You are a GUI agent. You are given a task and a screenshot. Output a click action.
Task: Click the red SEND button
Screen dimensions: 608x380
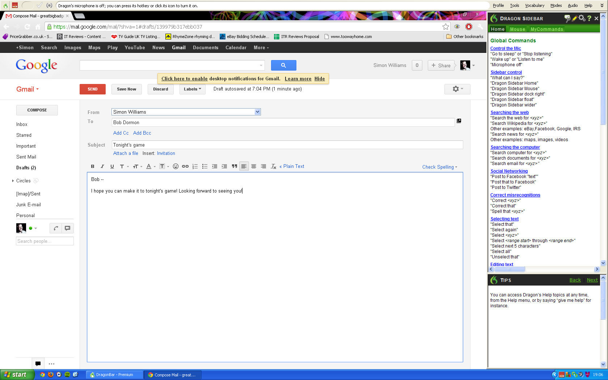[93, 89]
